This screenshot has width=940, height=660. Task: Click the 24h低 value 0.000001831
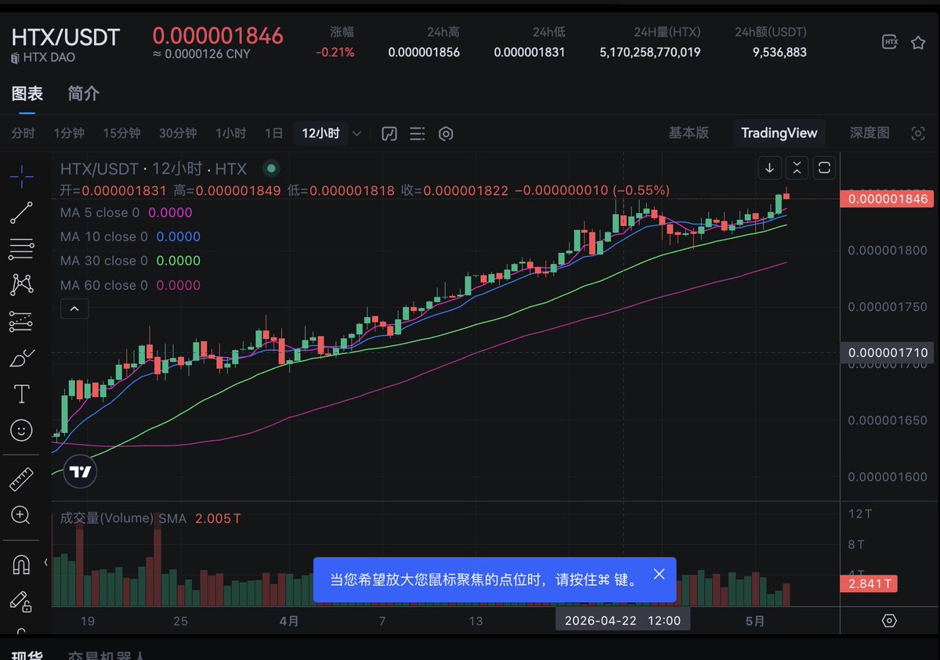pyautogui.click(x=530, y=52)
